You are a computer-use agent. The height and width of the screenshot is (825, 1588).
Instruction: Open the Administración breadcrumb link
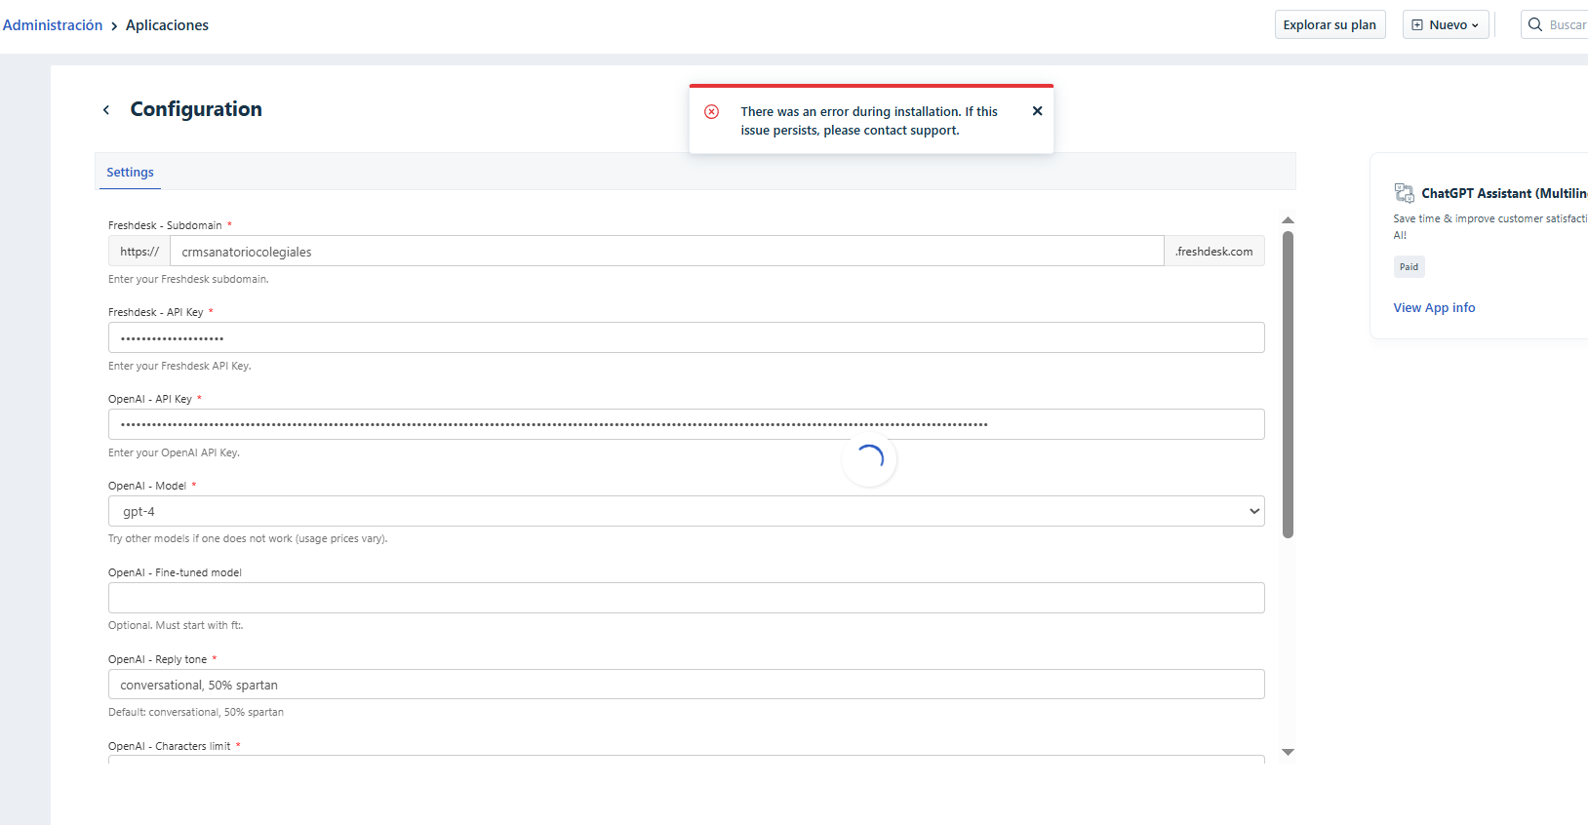tap(53, 25)
